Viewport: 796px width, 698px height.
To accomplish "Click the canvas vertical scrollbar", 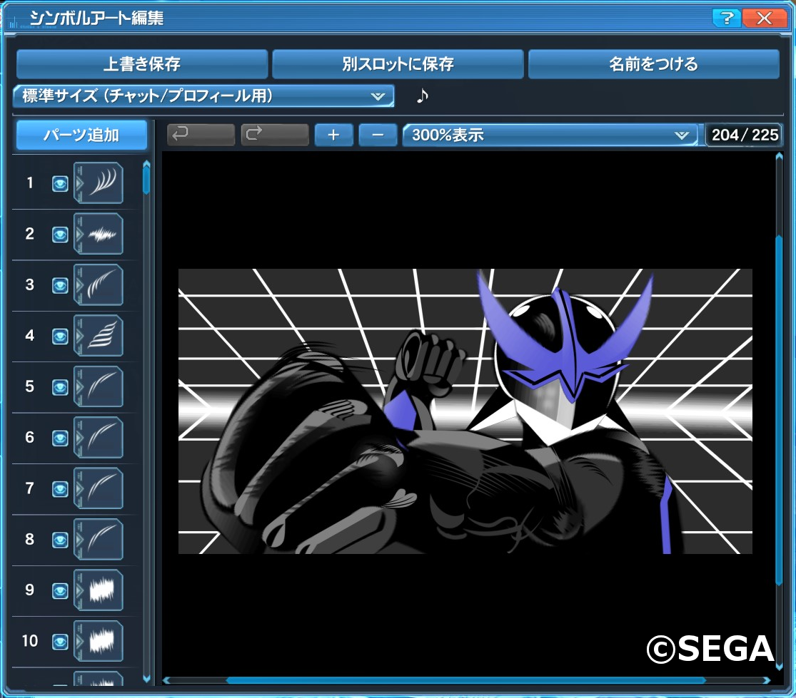I will (780, 411).
